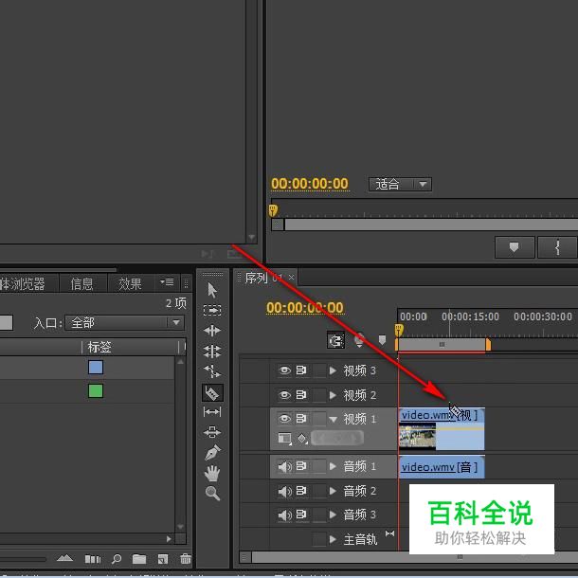Close the 序列 01 tab

click(291, 278)
